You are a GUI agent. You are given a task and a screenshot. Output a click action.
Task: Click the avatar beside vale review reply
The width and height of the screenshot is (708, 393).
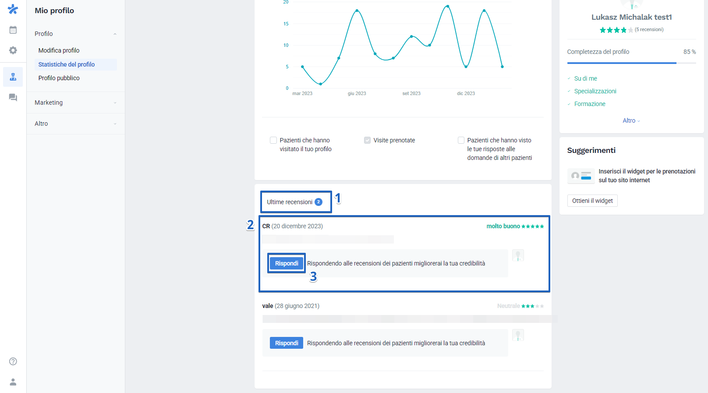(x=518, y=335)
